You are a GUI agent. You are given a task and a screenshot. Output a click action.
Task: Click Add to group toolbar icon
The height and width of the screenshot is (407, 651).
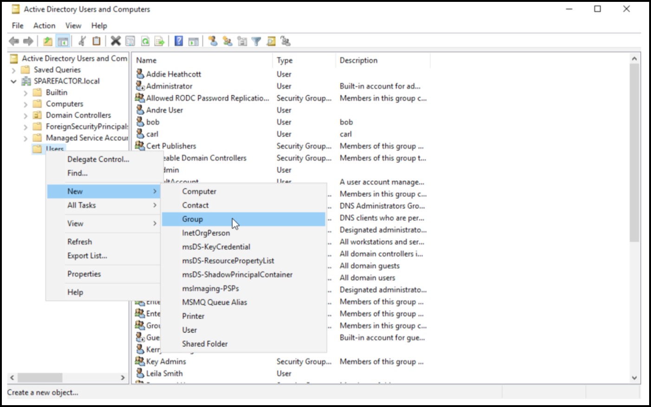coord(286,41)
